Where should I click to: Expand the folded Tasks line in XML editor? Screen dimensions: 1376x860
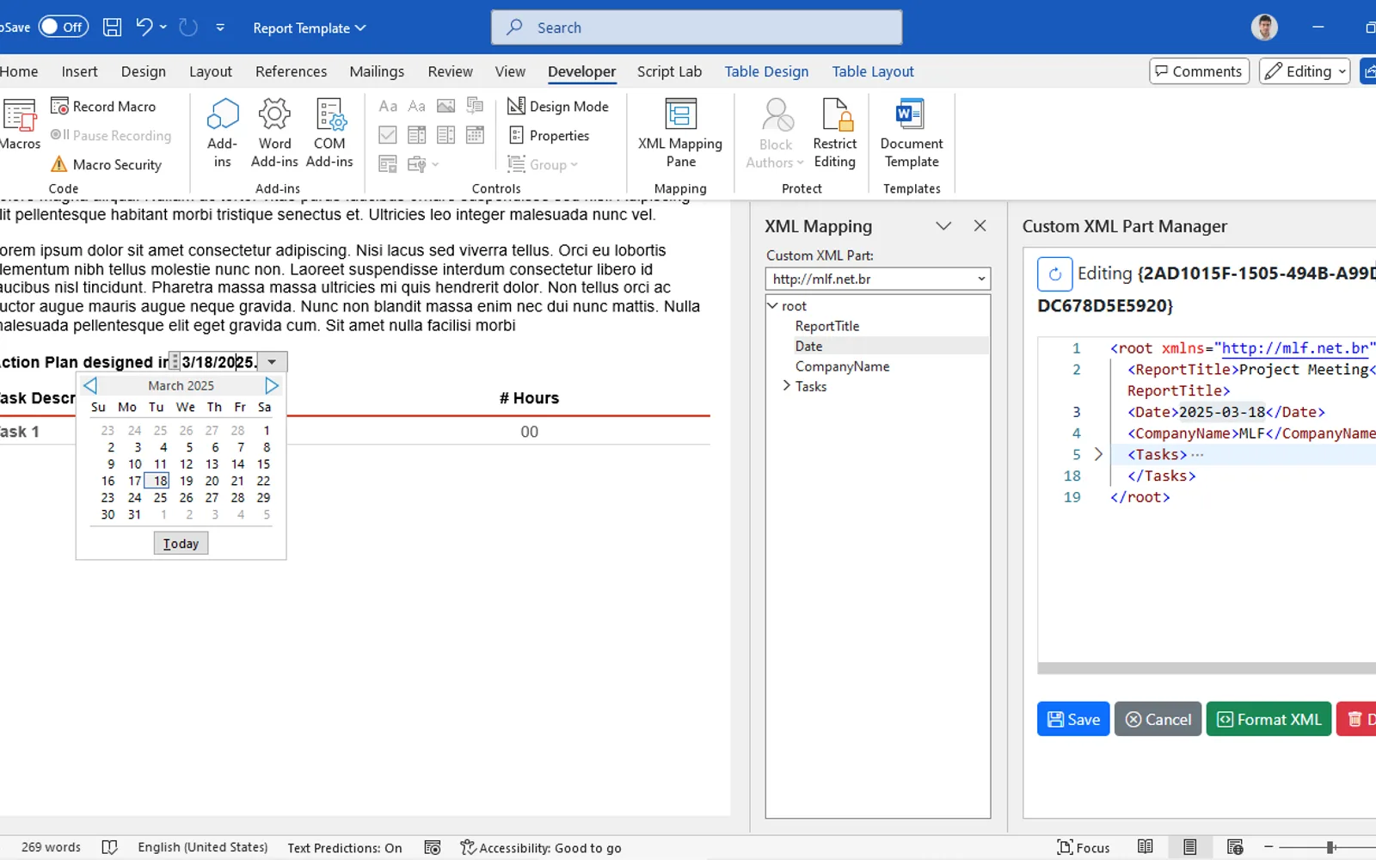(x=1098, y=454)
